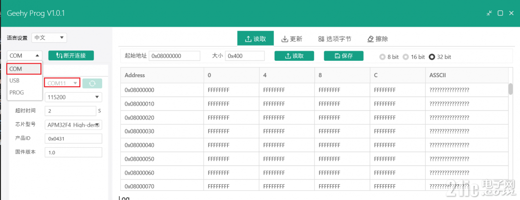This screenshot has width=520, height=200.
Task: Open the 语言设置 language dropdown
Action: [x=49, y=38]
